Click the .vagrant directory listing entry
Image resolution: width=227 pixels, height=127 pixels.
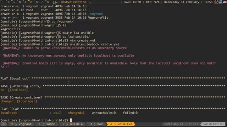[x=95, y=14]
